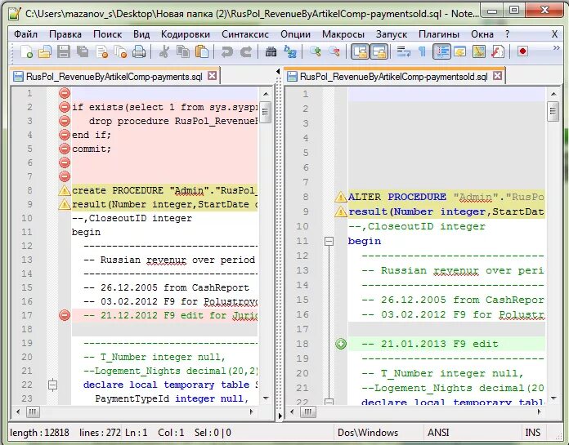Redo action using toolbar icon
This screenshot has width=569, height=445.
tap(246, 51)
